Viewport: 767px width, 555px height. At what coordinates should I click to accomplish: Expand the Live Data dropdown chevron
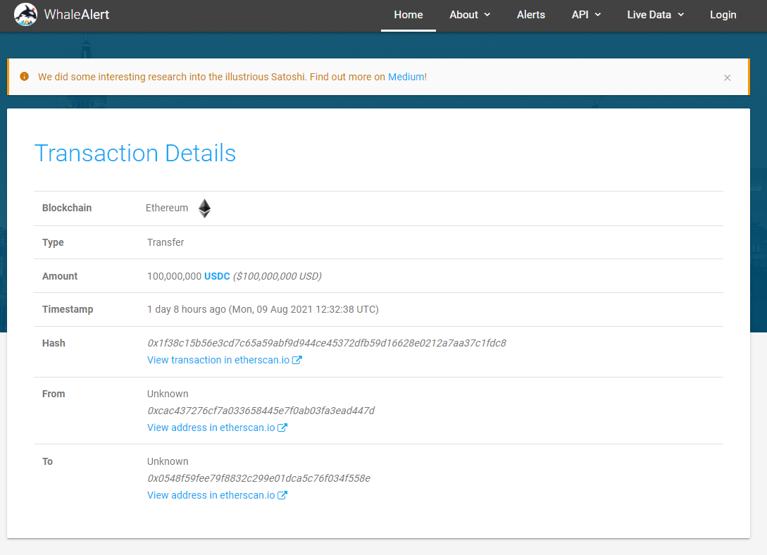coord(681,15)
